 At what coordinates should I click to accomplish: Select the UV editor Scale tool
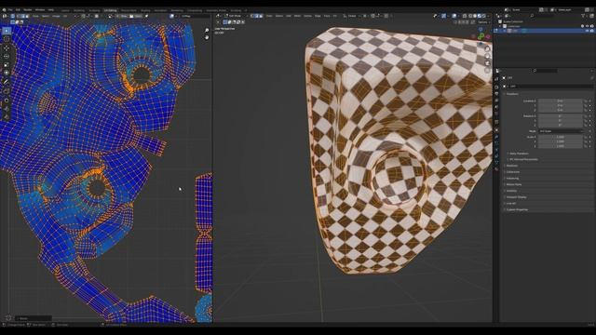[7, 64]
